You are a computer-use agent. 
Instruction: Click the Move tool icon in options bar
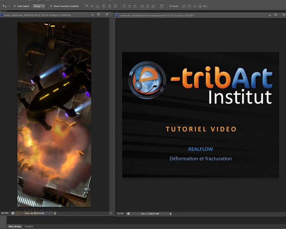(x=5, y=6)
